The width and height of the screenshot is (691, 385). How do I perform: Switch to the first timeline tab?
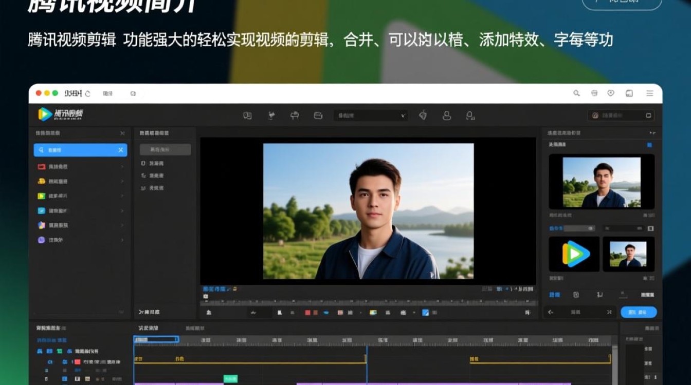coord(148,328)
